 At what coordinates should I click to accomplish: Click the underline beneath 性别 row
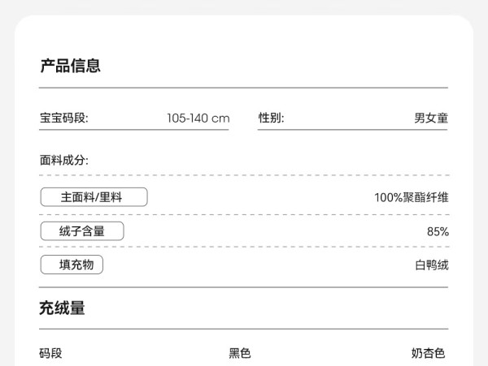353,130
